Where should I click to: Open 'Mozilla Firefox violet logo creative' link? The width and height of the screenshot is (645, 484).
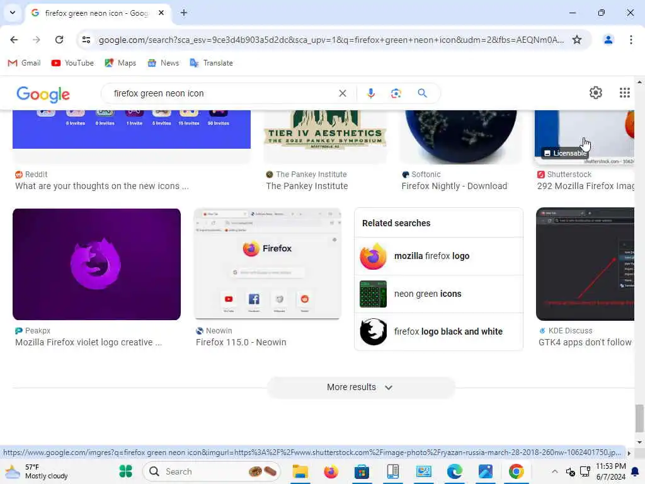pos(88,342)
